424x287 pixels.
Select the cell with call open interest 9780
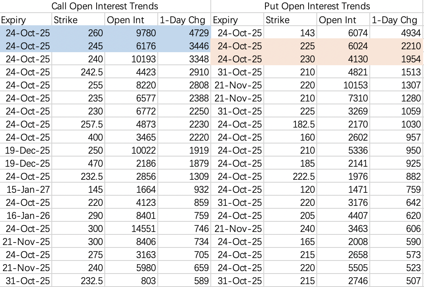click(131, 33)
